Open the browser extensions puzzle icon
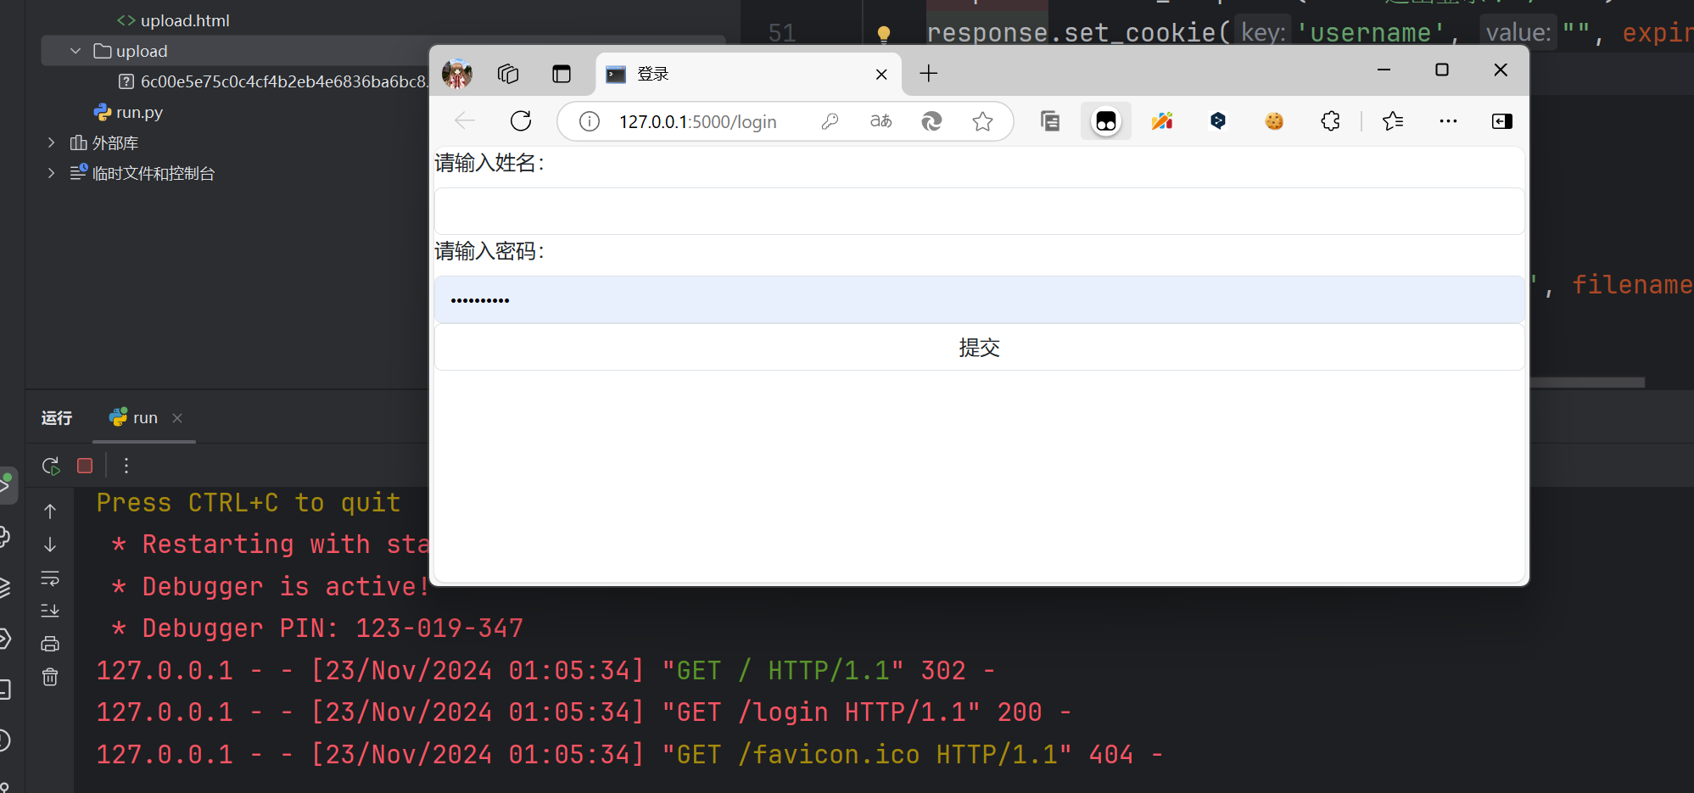Screen dimensions: 1694x793 point(1330,121)
